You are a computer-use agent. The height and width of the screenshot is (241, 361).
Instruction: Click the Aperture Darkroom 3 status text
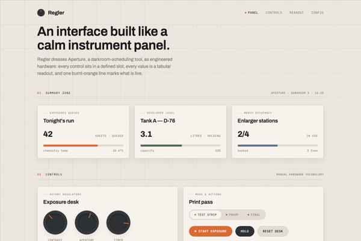click(297, 93)
